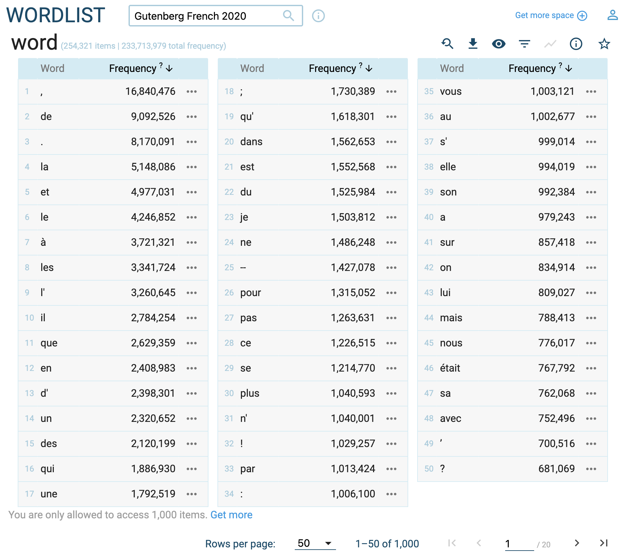
Task: Click the change criteria search icon
Action: (447, 44)
